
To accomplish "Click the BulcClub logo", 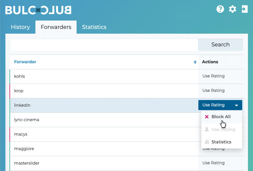I will click(38, 10).
